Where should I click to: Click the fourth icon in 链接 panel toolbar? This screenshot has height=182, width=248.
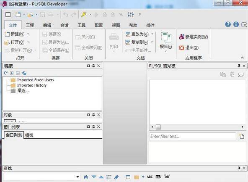pos(24,73)
